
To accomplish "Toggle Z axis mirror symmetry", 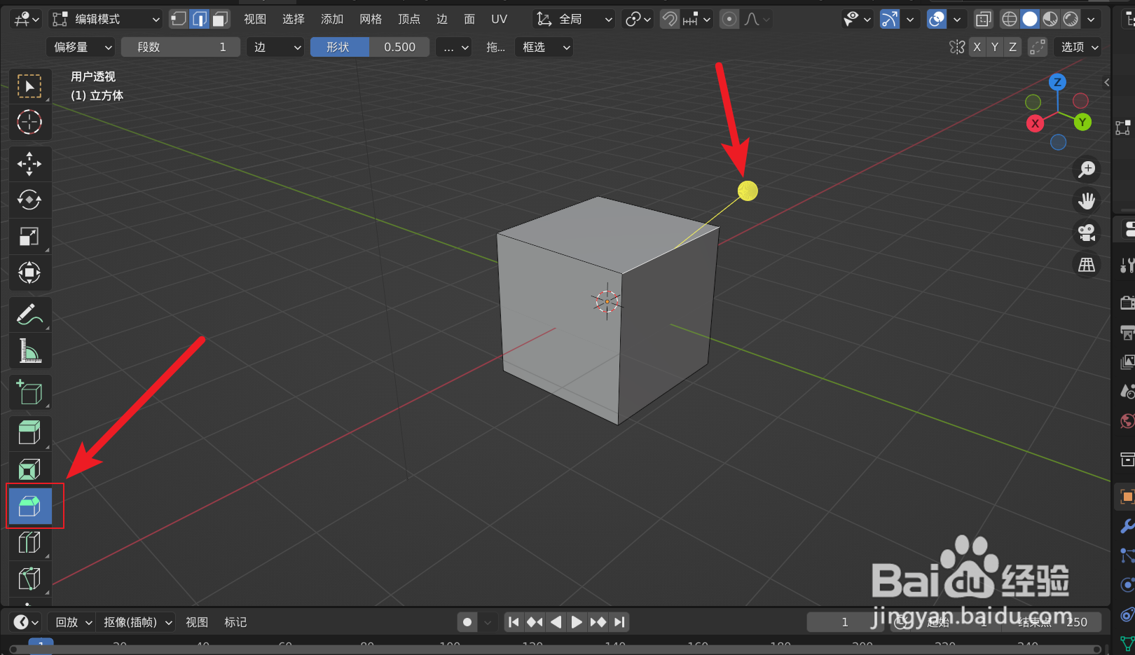I will tap(1012, 47).
